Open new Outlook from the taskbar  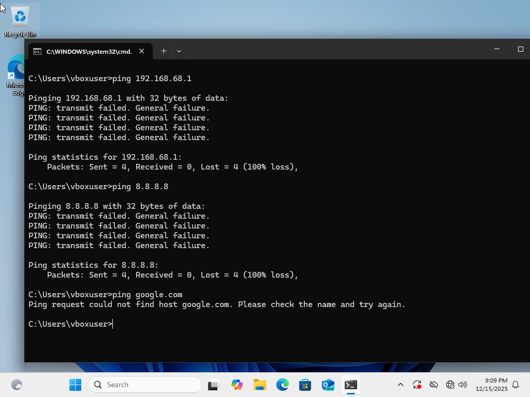click(x=328, y=385)
